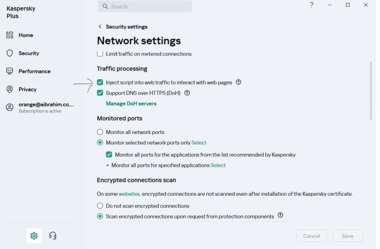The image size is (380, 249).
Task: Open the Manage DoH servers link
Action: tap(131, 103)
